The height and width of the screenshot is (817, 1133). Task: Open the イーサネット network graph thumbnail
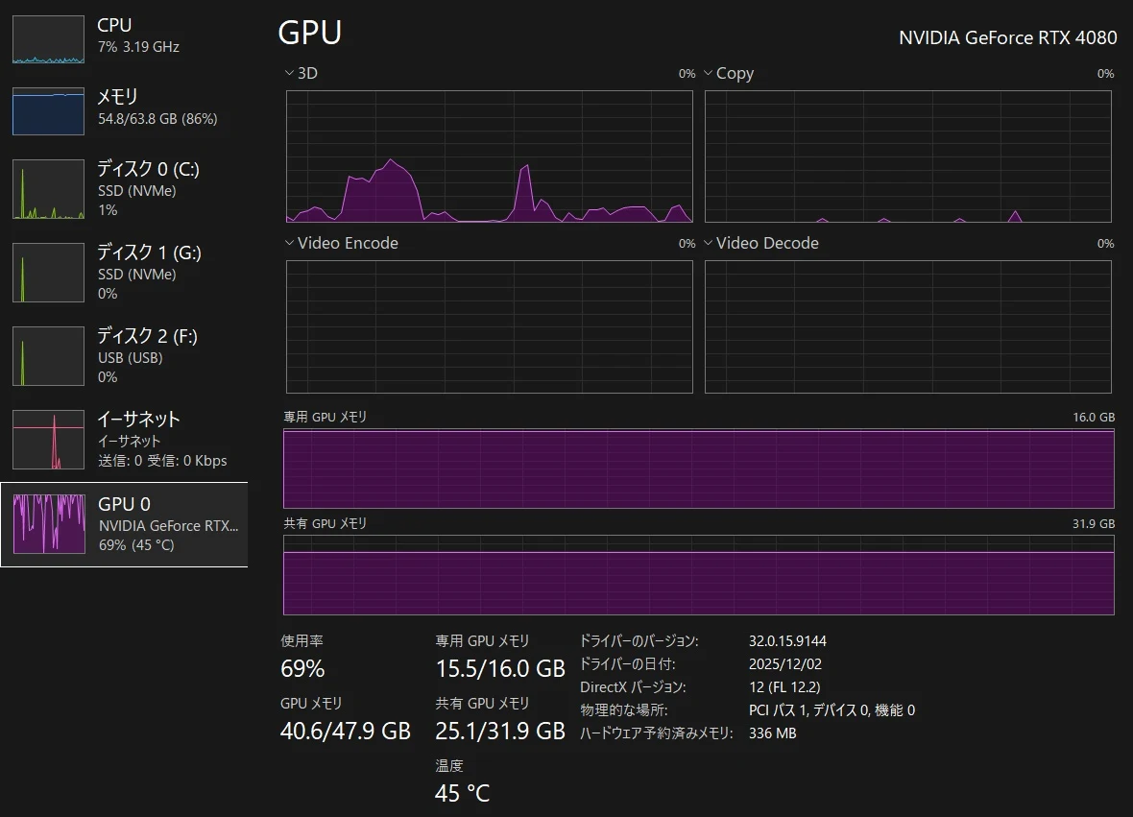coord(48,440)
